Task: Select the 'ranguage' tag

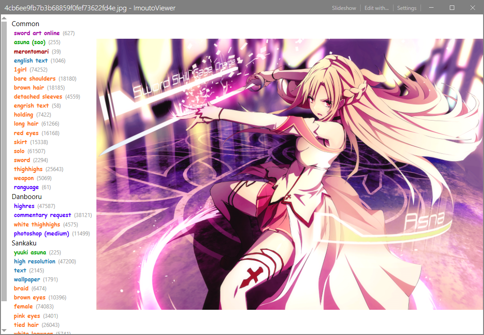Action: pyautogui.click(x=26, y=187)
